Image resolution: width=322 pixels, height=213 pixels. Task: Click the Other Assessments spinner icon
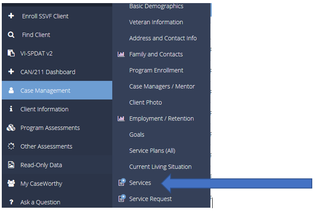tap(12, 146)
